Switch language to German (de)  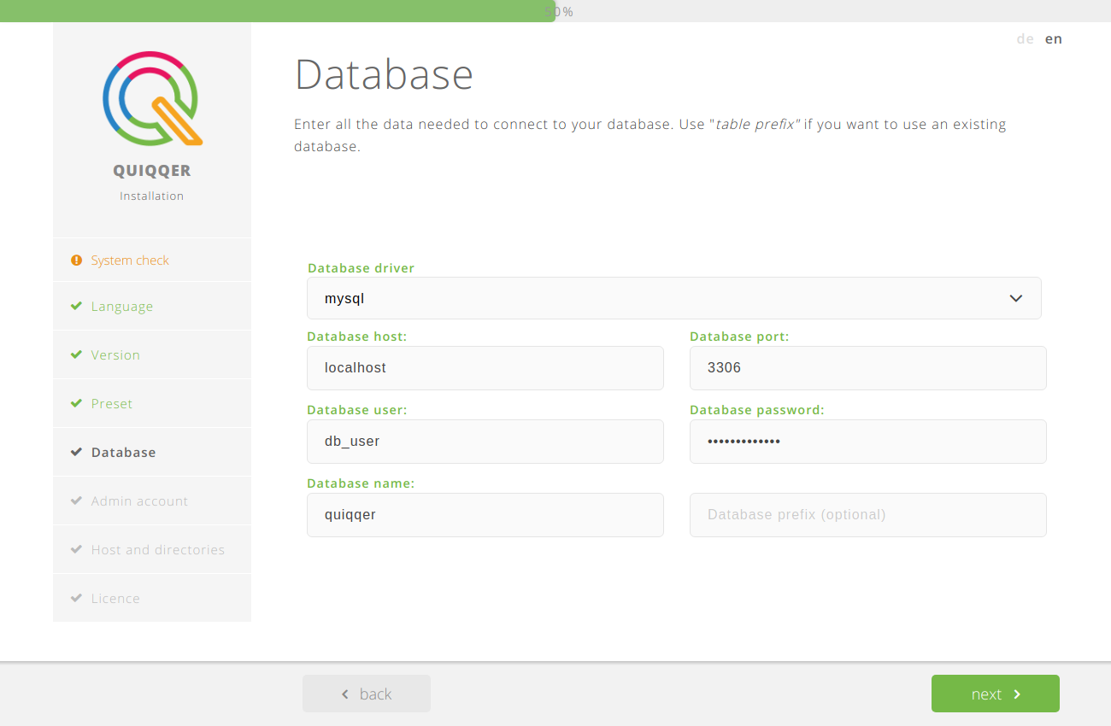(x=1025, y=38)
